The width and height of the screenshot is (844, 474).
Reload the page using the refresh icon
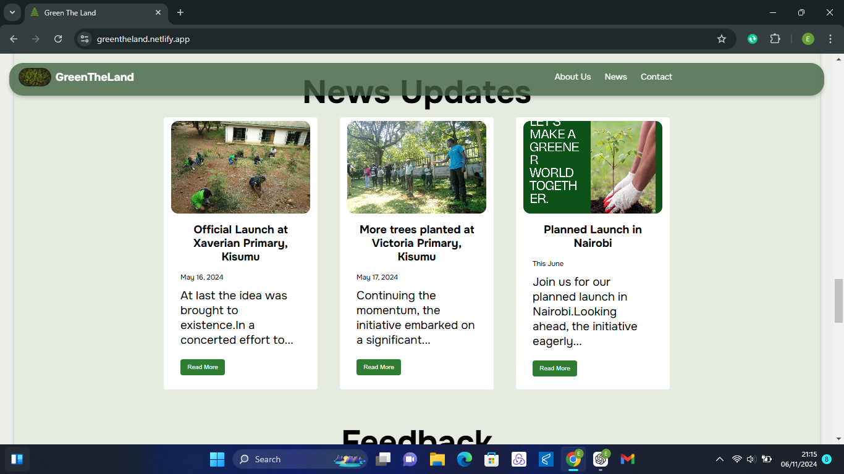(x=58, y=39)
